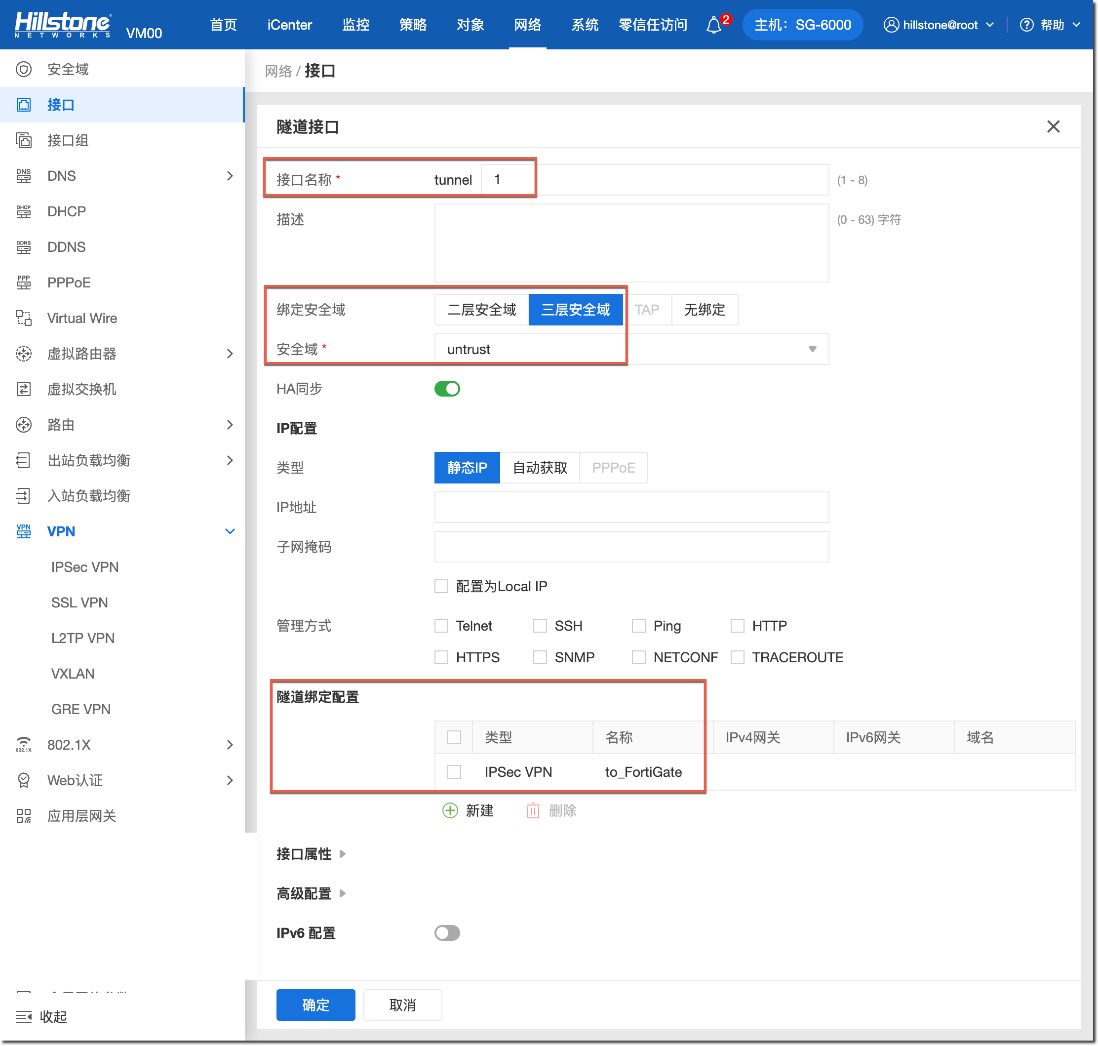1098x1046 pixels.
Task: Click the 取消 cancel button
Action: pyautogui.click(x=402, y=1005)
